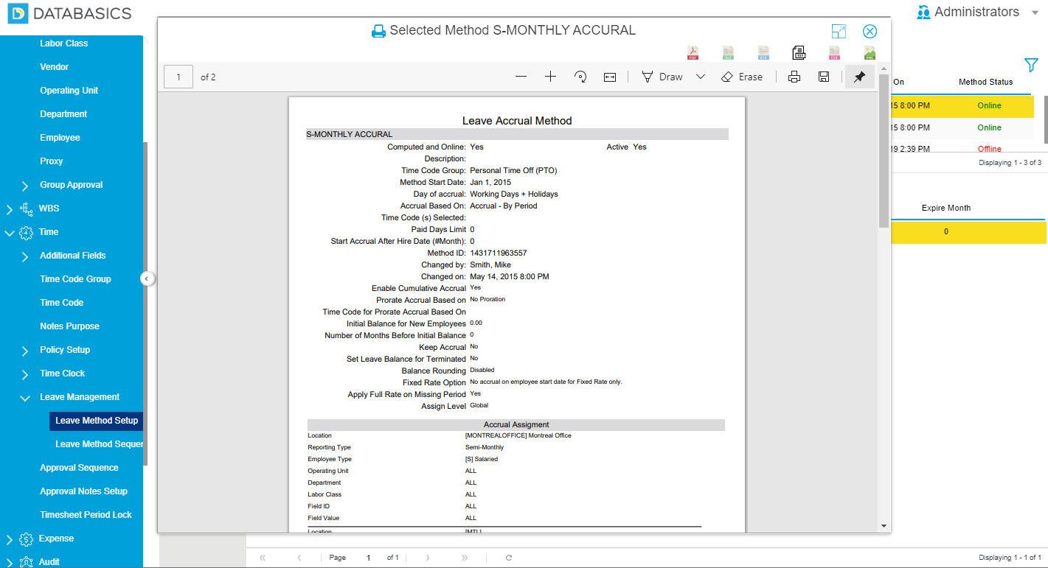
Task: Open Timesheet Period Lock in the sidebar
Action: click(x=86, y=515)
